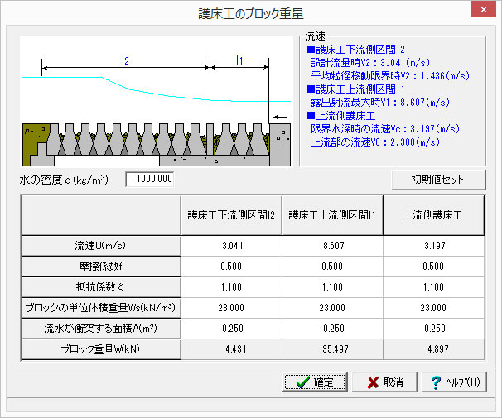This screenshot has width=502, height=418.
Task: Click the ■上流側護床工 heading
Action: point(341,115)
